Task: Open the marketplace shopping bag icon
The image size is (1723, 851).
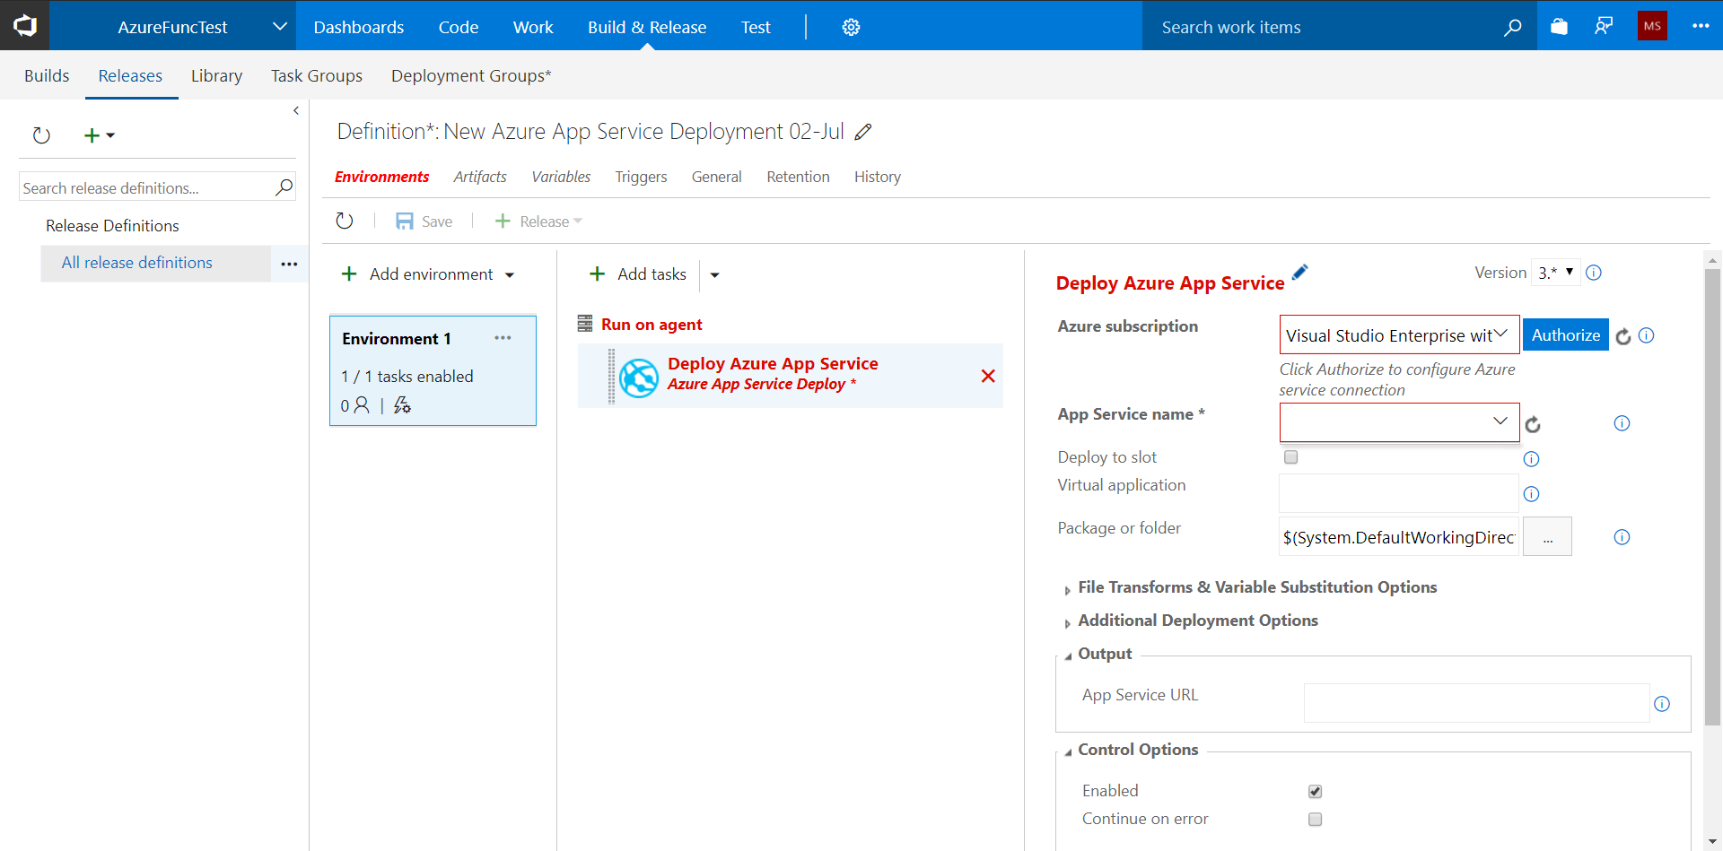Action: click(x=1560, y=27)
